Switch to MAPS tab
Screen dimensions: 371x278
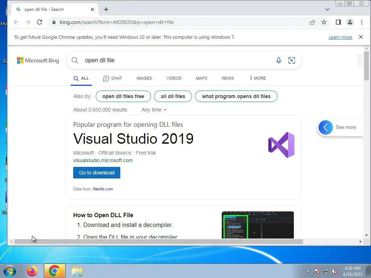[x=201, y=78]
